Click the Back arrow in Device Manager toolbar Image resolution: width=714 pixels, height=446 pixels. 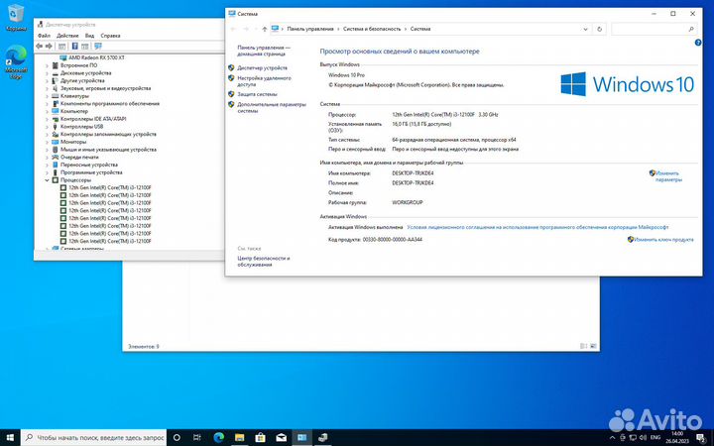[39, 46]
